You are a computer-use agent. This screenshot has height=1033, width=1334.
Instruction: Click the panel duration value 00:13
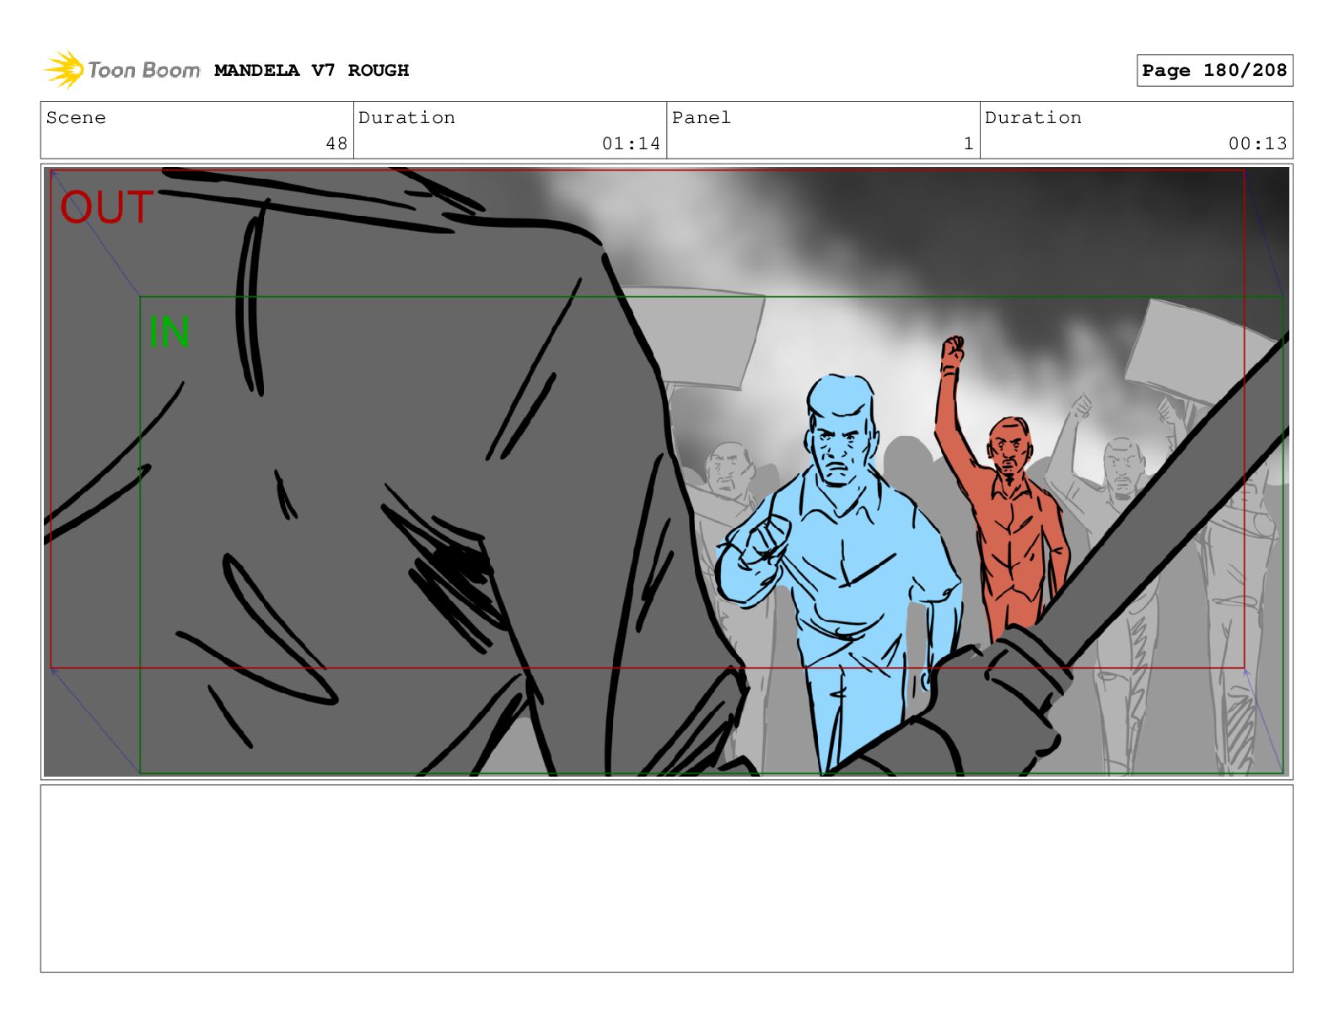pos(1257,143)
